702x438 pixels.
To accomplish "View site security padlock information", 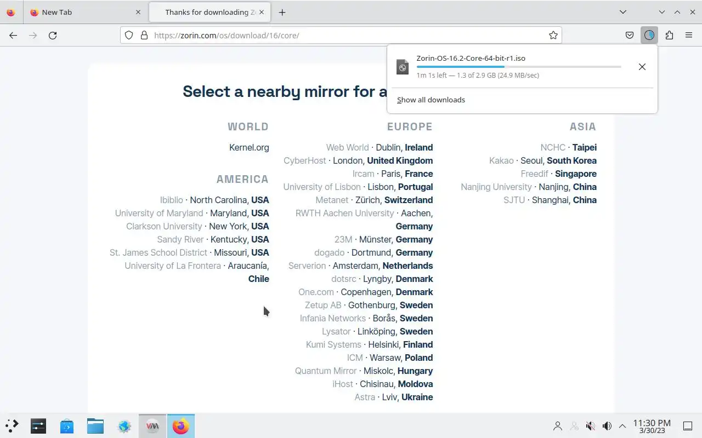I will pos(144,35).
